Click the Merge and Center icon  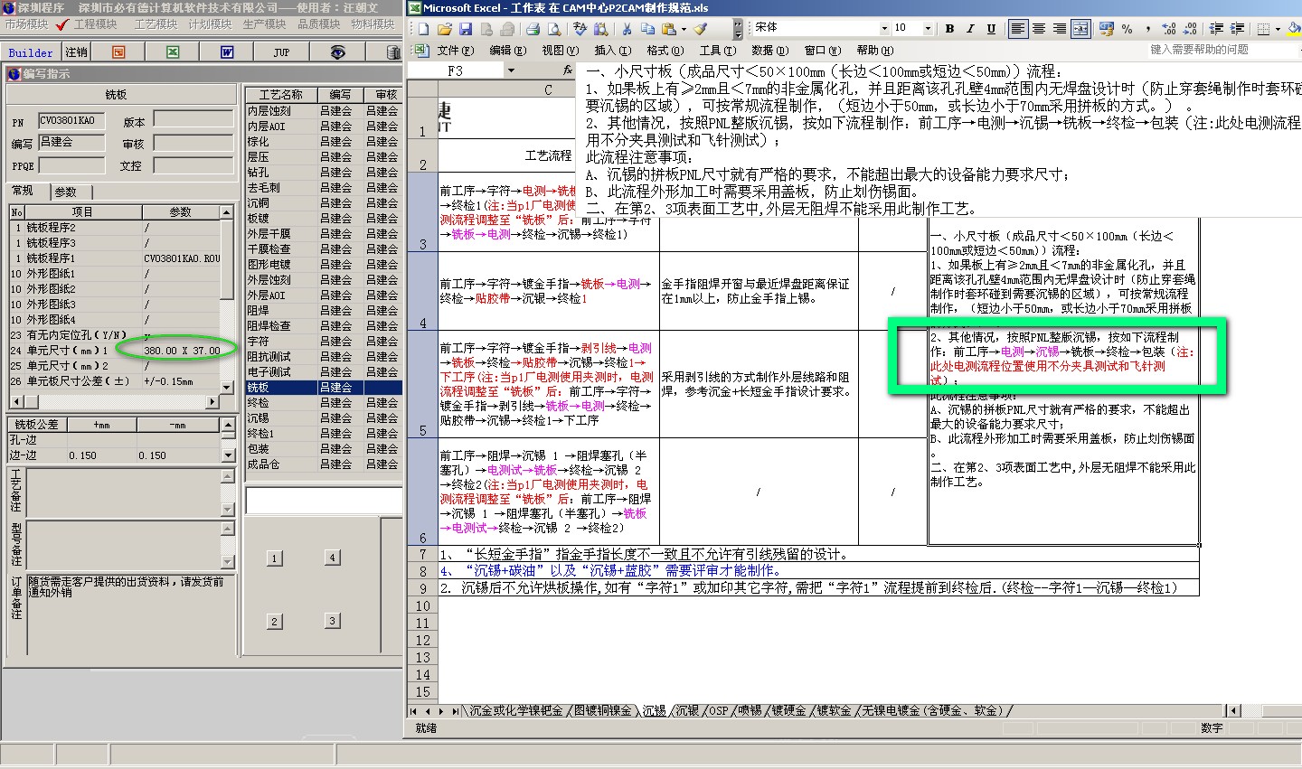[1080, 29]
